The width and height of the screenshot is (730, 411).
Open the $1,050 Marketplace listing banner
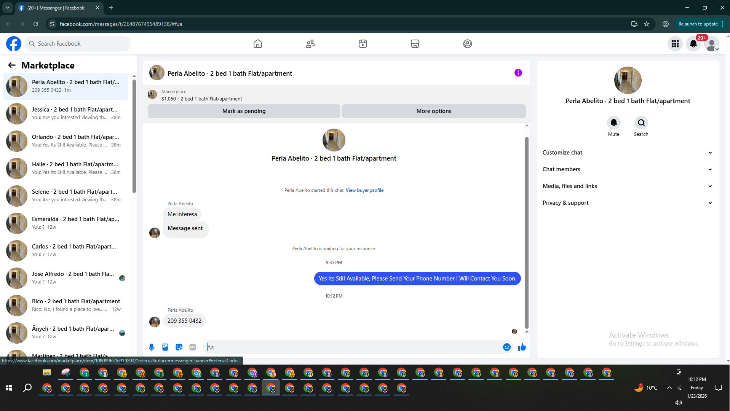point(337,95)
